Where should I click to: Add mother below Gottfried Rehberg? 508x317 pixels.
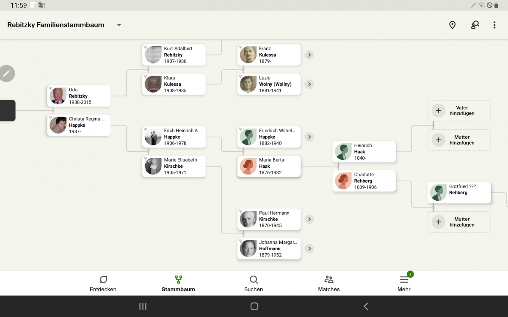tap(439, 222)
